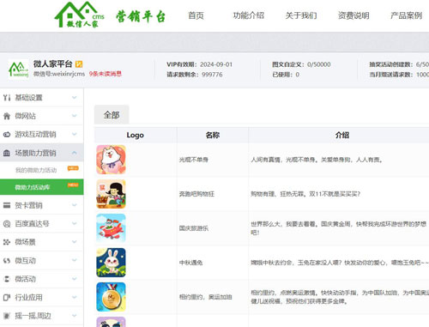Click the 微人家平台 account name
Screen dimensions: 429x327
click(x=52, y=64)
